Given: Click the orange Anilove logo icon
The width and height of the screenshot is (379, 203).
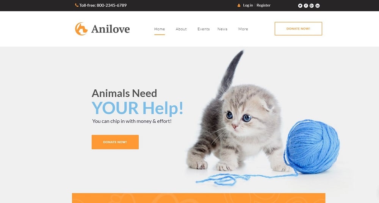Looking at the screenshot, I should [x=81, y=29].
